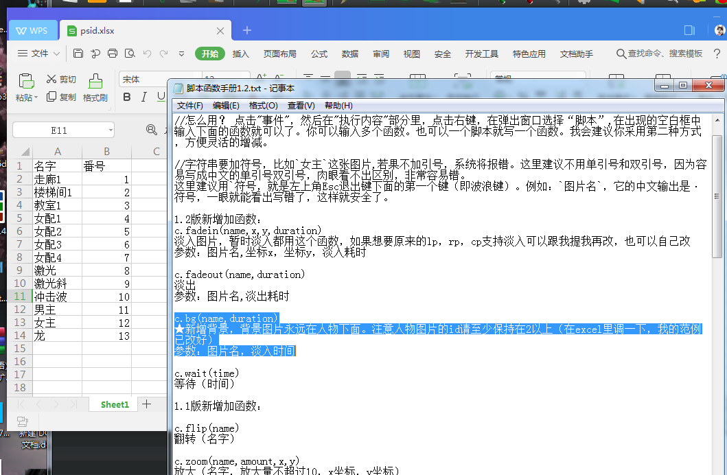Viewport: 727px width, 475px height.
Task: Click the 番号 header cell
Action: (106, 166)
